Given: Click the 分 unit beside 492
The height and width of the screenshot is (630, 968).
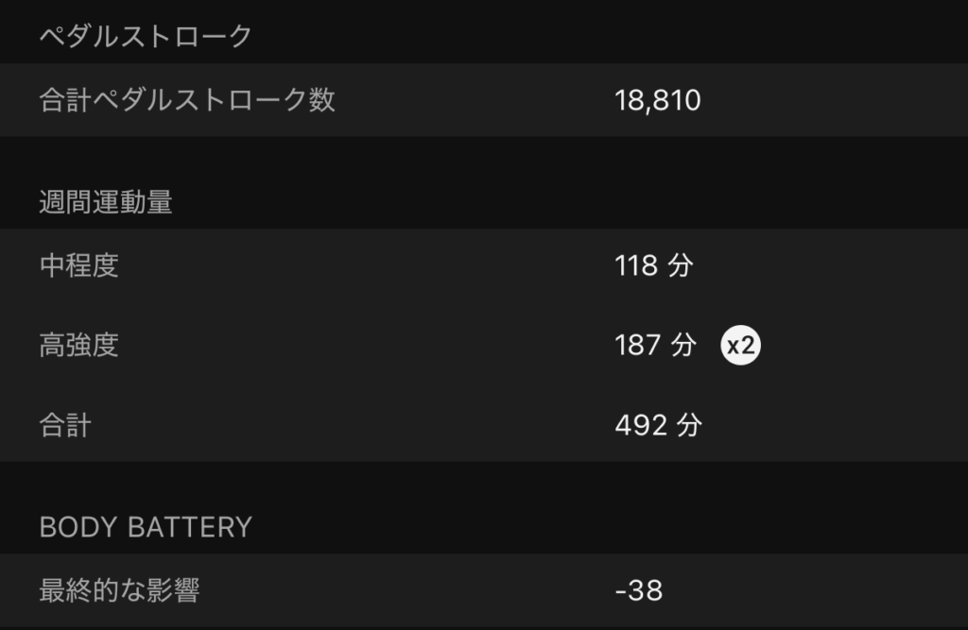Looking at the screenshot, I should [x=689, y=425].
